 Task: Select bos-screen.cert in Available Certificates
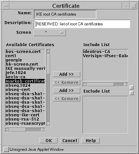click(25, 52)
